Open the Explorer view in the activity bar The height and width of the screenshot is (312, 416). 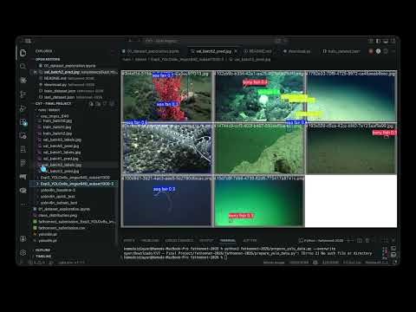23,53
